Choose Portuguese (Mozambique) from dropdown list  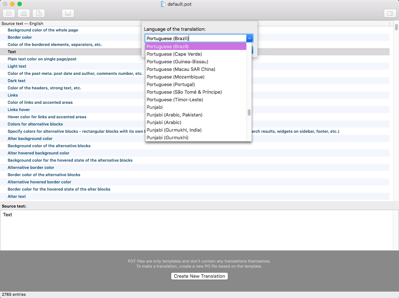tap(175, 77)
